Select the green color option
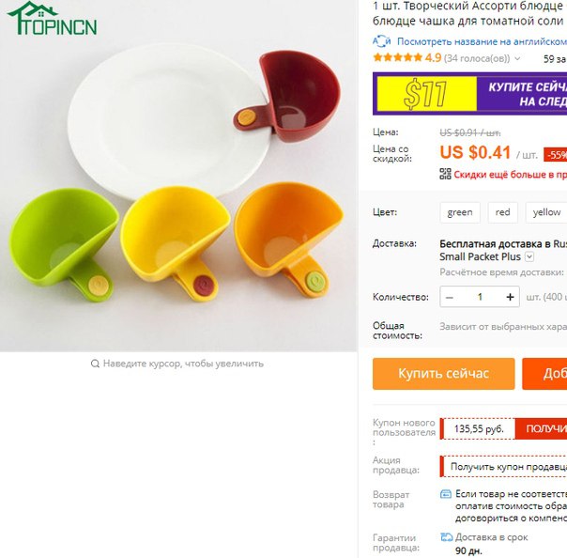 (x=460, y=212)
